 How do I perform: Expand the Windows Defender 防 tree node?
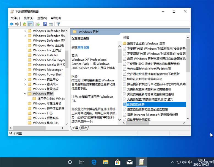pyautogui.click(x=25, y=31)
